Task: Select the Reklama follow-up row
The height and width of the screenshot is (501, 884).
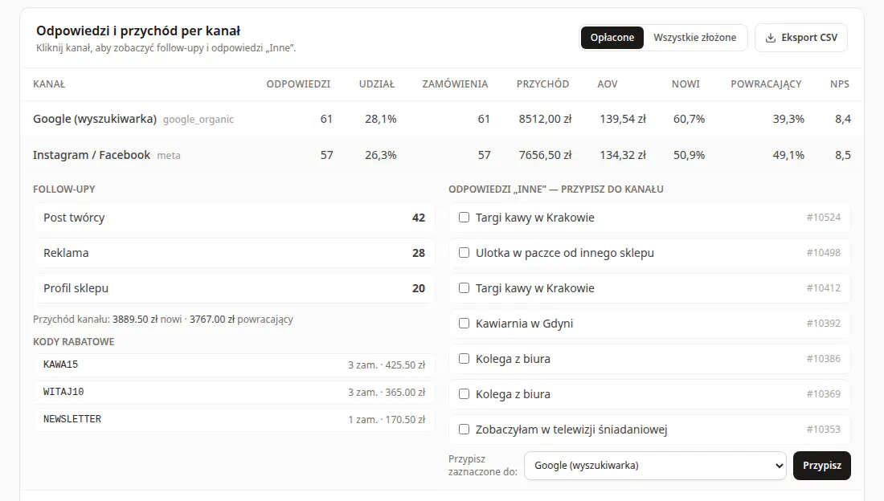Action: pyautogui.click(x=234, y=253)
